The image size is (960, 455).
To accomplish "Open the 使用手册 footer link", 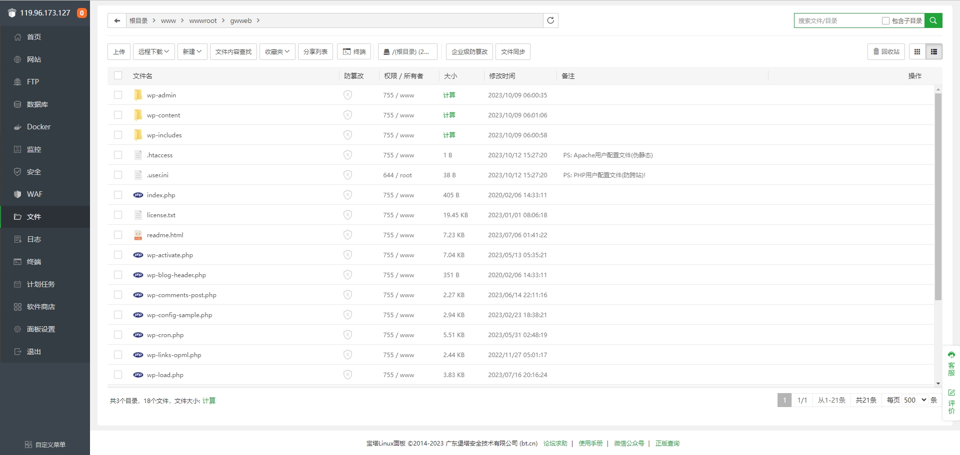I will click(590, 443).
